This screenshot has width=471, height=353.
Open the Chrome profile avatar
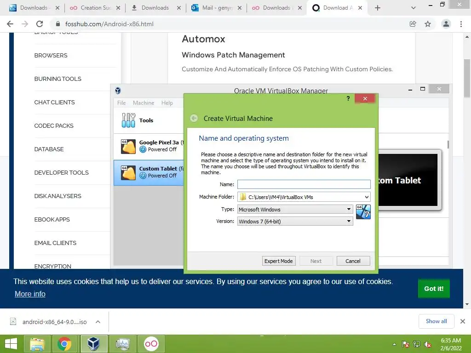tap(446, 24)
